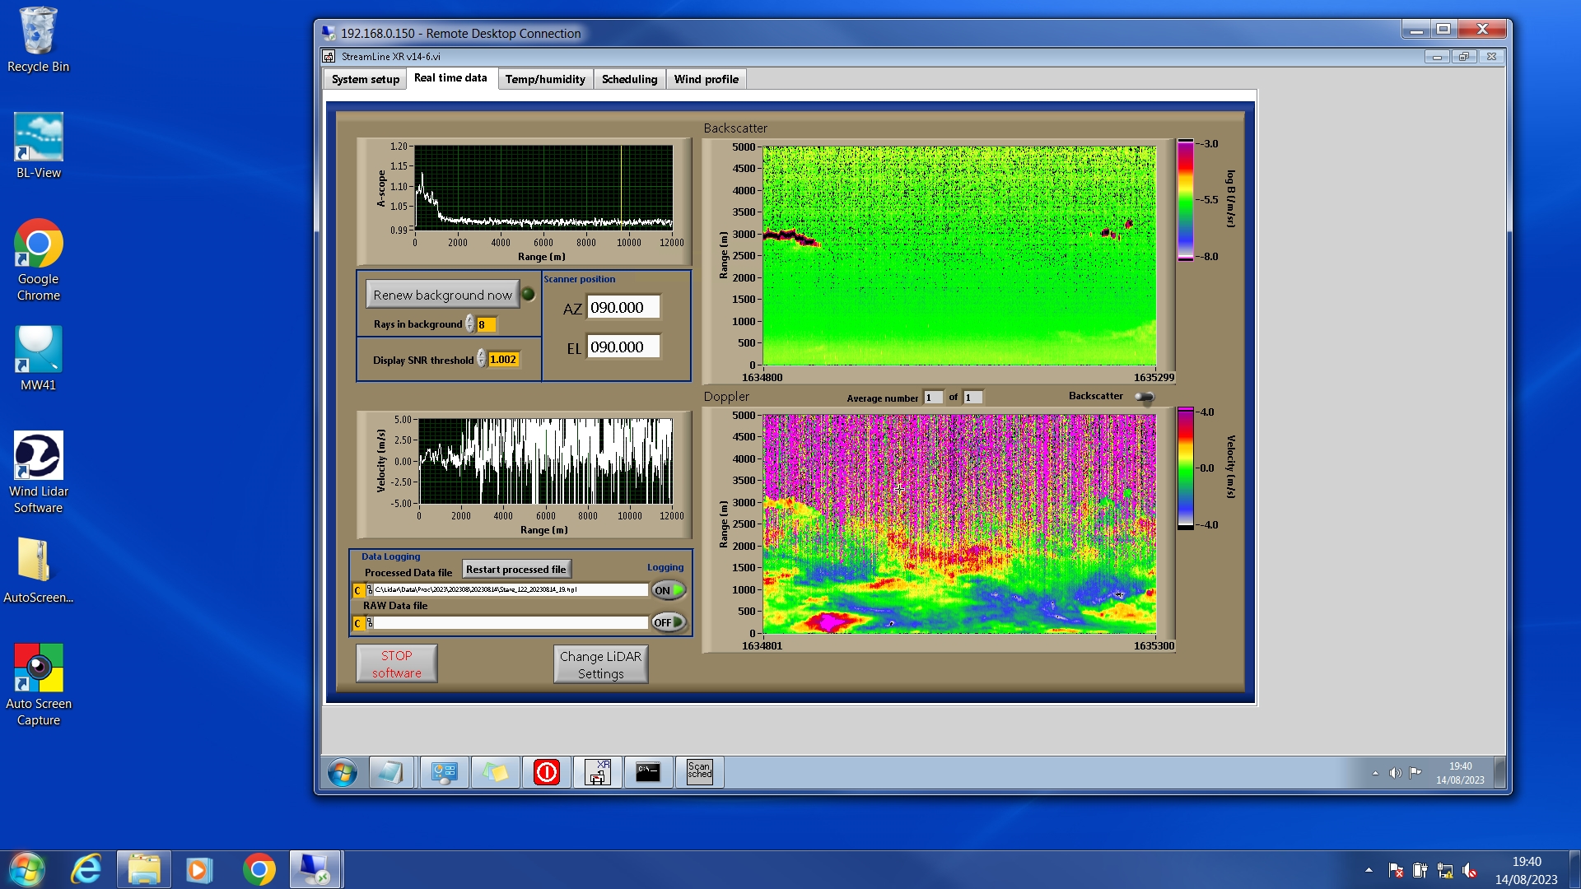The height and width of the screenshot is (889, 1581).
Task: Click Renew background now button
Action: (x=442, y=295)
